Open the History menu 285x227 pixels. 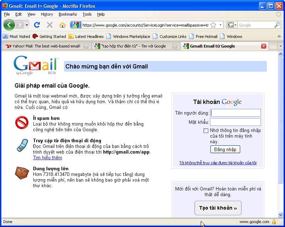[x=47, y=14]
